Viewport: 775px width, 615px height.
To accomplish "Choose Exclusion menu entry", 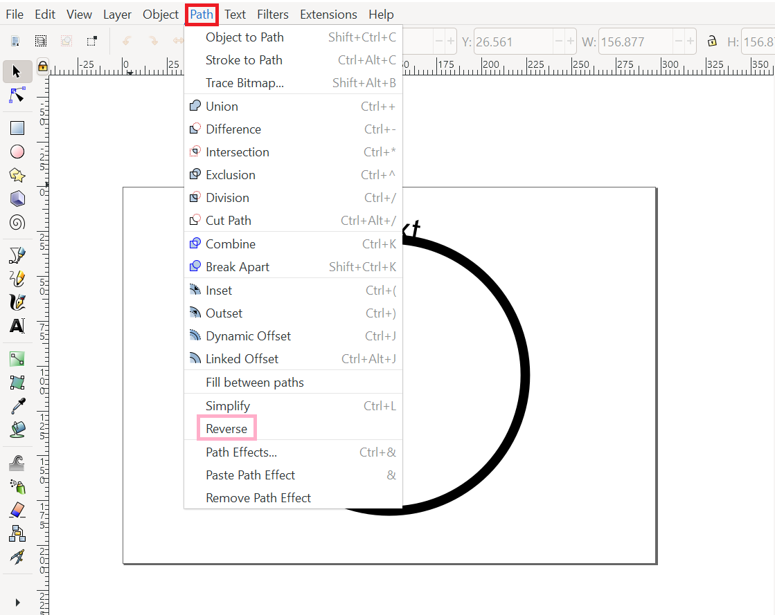I will [294, 175].
